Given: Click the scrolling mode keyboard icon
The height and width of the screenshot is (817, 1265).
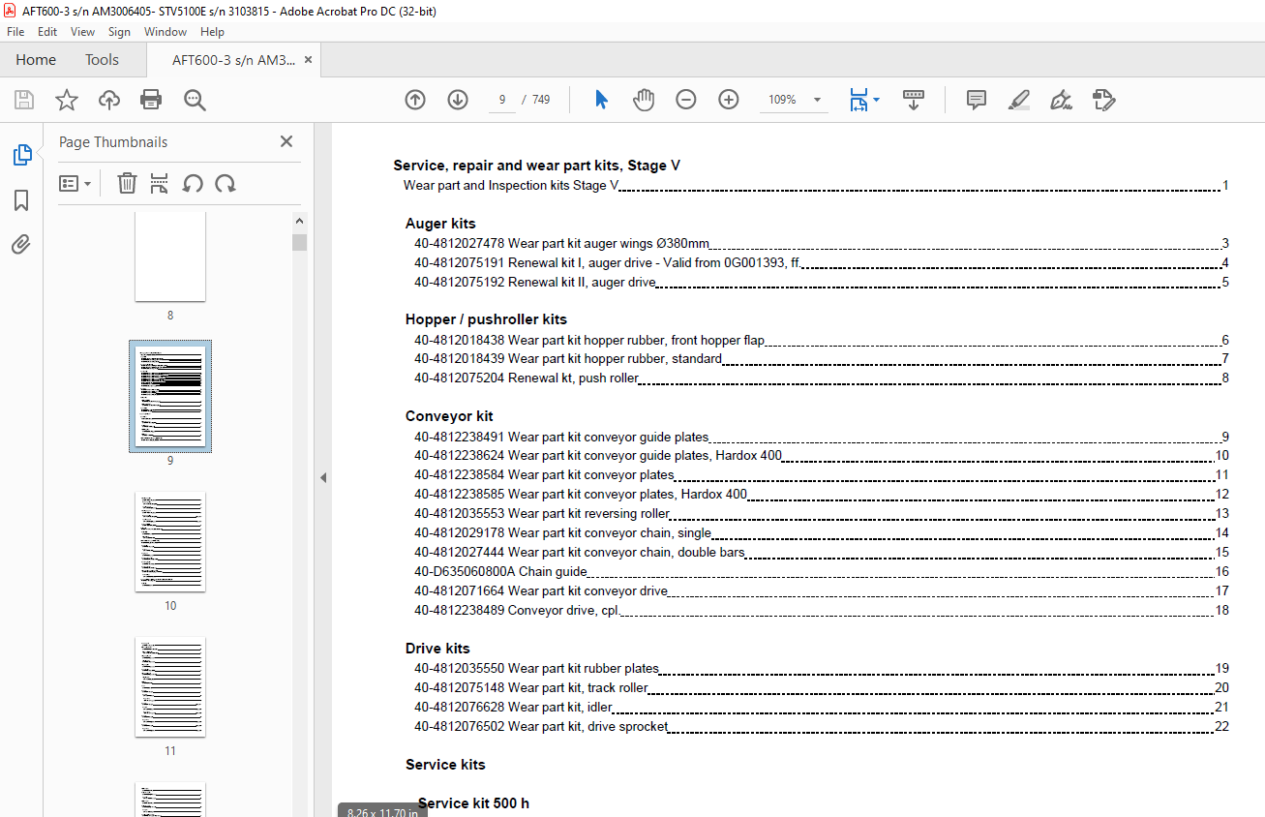Looking at the screenshot, I should tap(914, 100).
